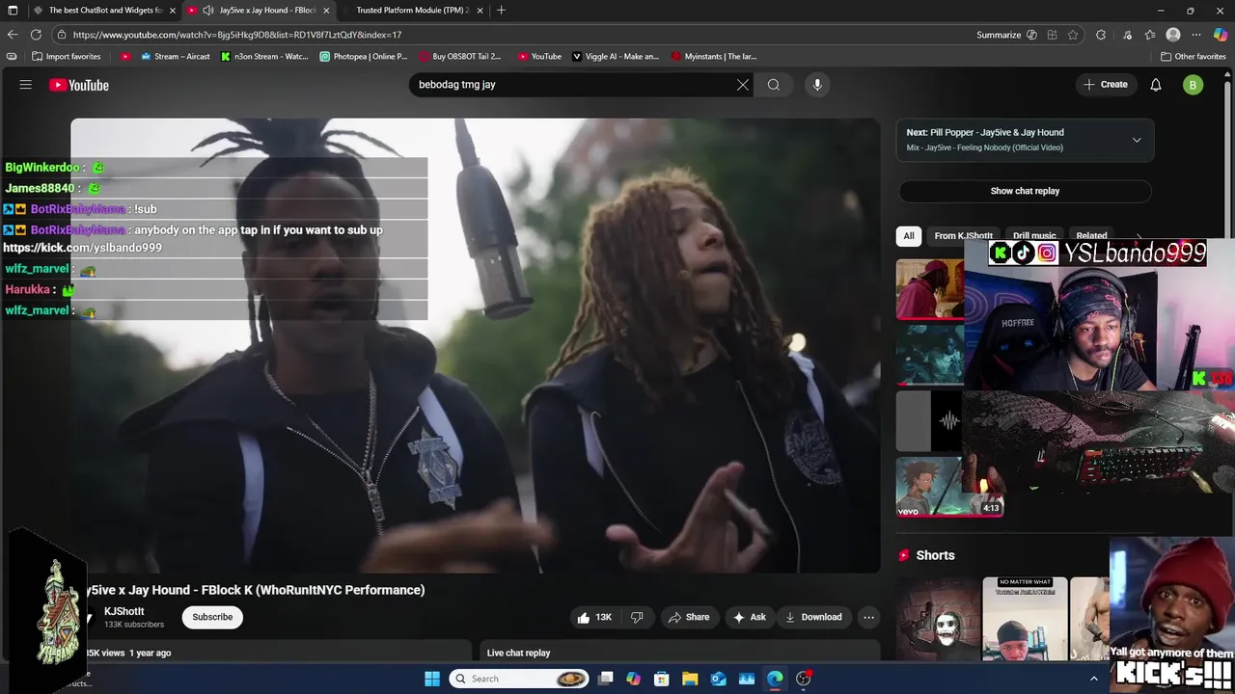Like the video with 13K thumbs up
The image size is (1235, 694).
pyautogui.click(x=594, y=617)
